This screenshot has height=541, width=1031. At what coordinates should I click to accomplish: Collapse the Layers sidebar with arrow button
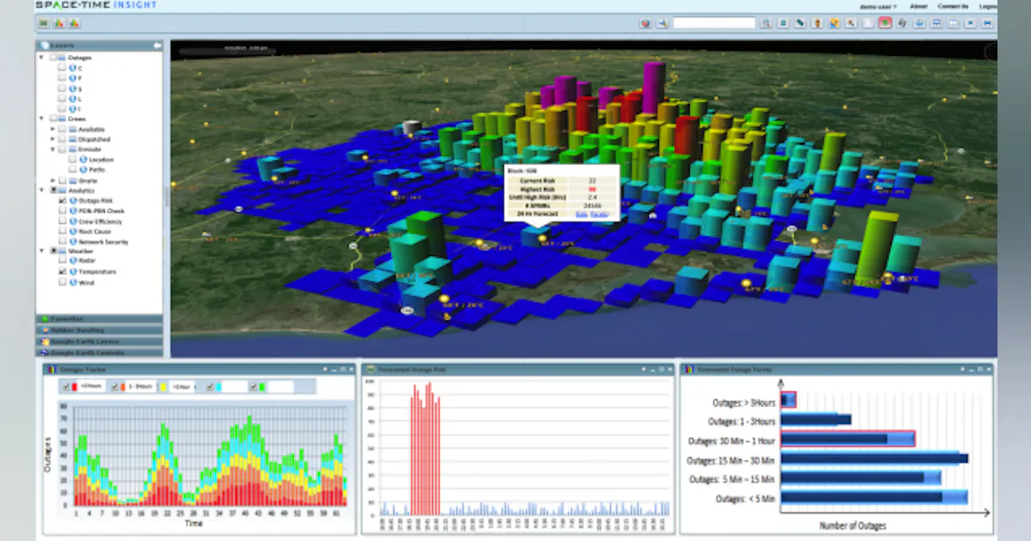[x=156, y=46]
